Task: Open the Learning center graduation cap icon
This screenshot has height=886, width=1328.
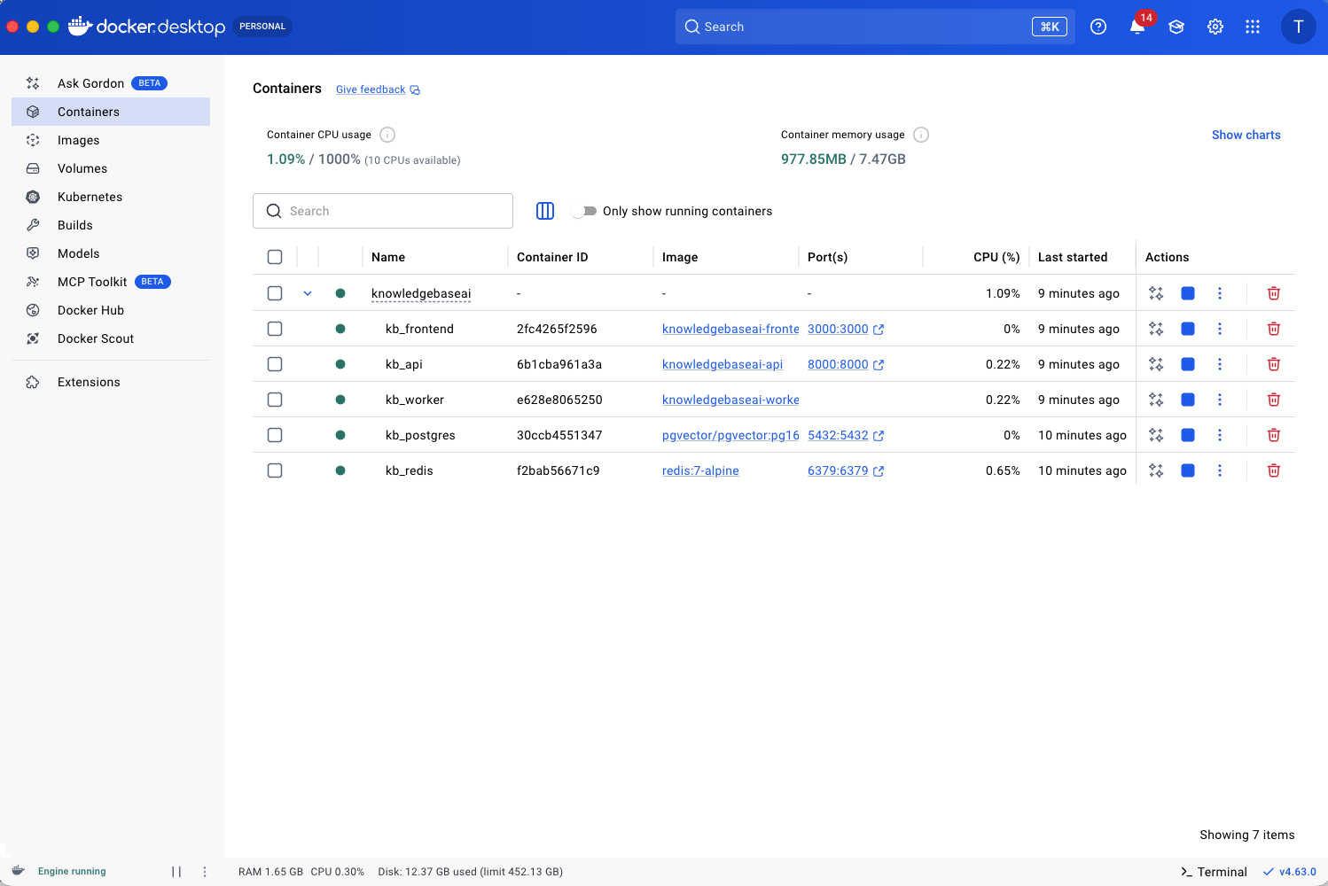Action: (x=1176, y=27)
